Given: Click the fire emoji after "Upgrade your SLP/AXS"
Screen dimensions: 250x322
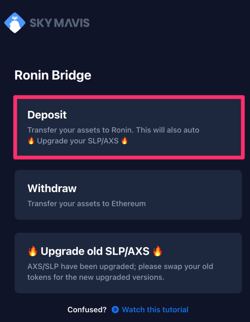Looking at the screenshot, I should point(125,141).
